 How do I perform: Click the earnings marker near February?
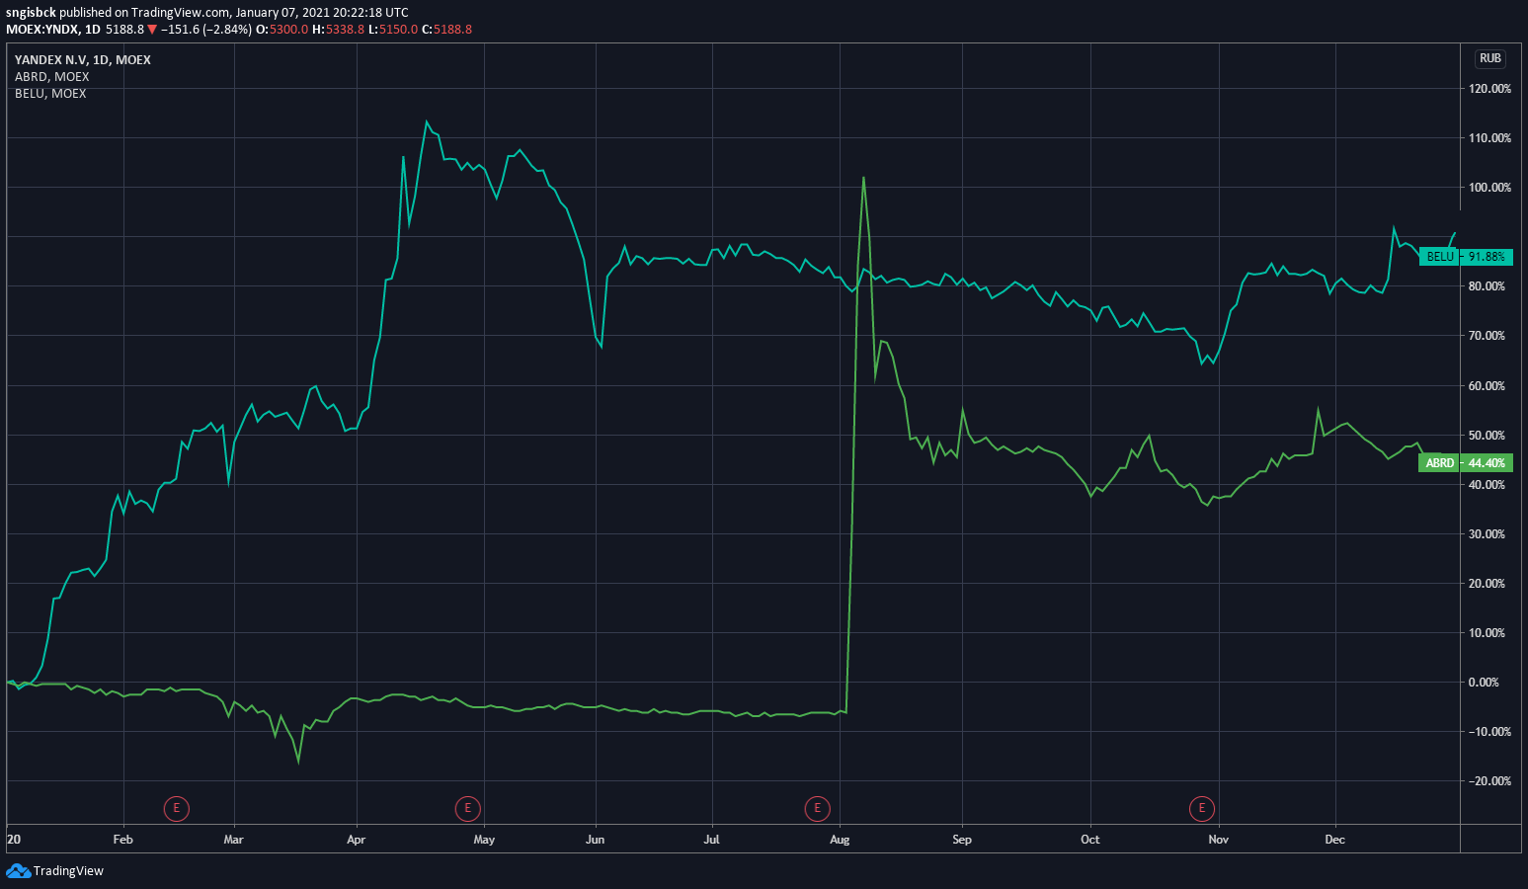pyautogui.click(x=176, y=809)
